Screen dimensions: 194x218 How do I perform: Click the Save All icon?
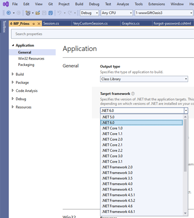(x=50, y=13)
